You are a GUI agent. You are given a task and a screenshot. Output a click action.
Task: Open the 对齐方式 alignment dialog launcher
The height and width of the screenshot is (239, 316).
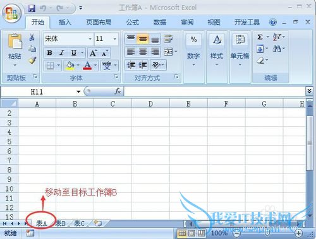pos(176,77)
